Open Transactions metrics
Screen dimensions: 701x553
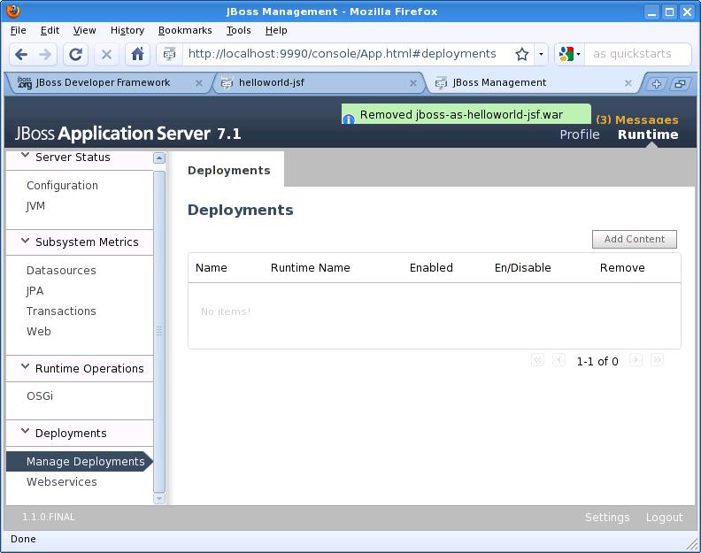61,311
